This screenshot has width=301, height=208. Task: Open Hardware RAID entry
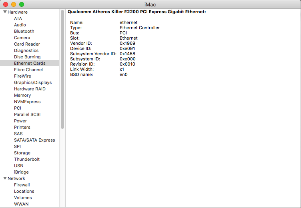(30, 89)
